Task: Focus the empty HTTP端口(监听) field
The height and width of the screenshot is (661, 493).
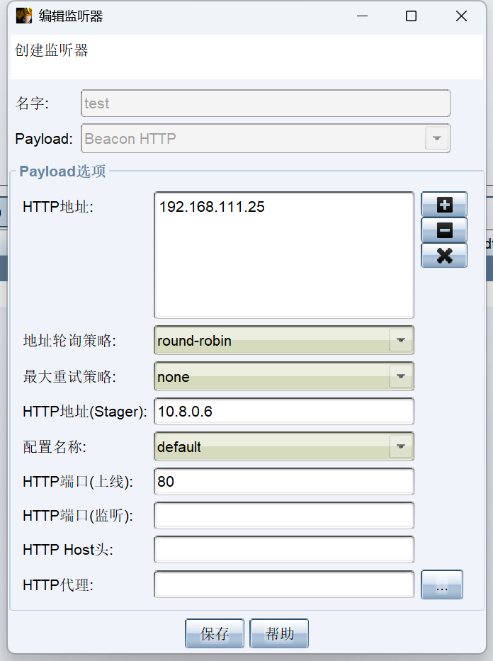Action: (x=283, y=516)
